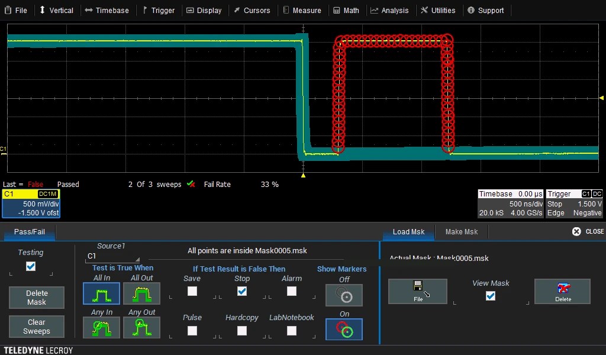Enable the LabNotebook action checkbox
This screenshot has width=606, height=355.
tap(292, 331)
